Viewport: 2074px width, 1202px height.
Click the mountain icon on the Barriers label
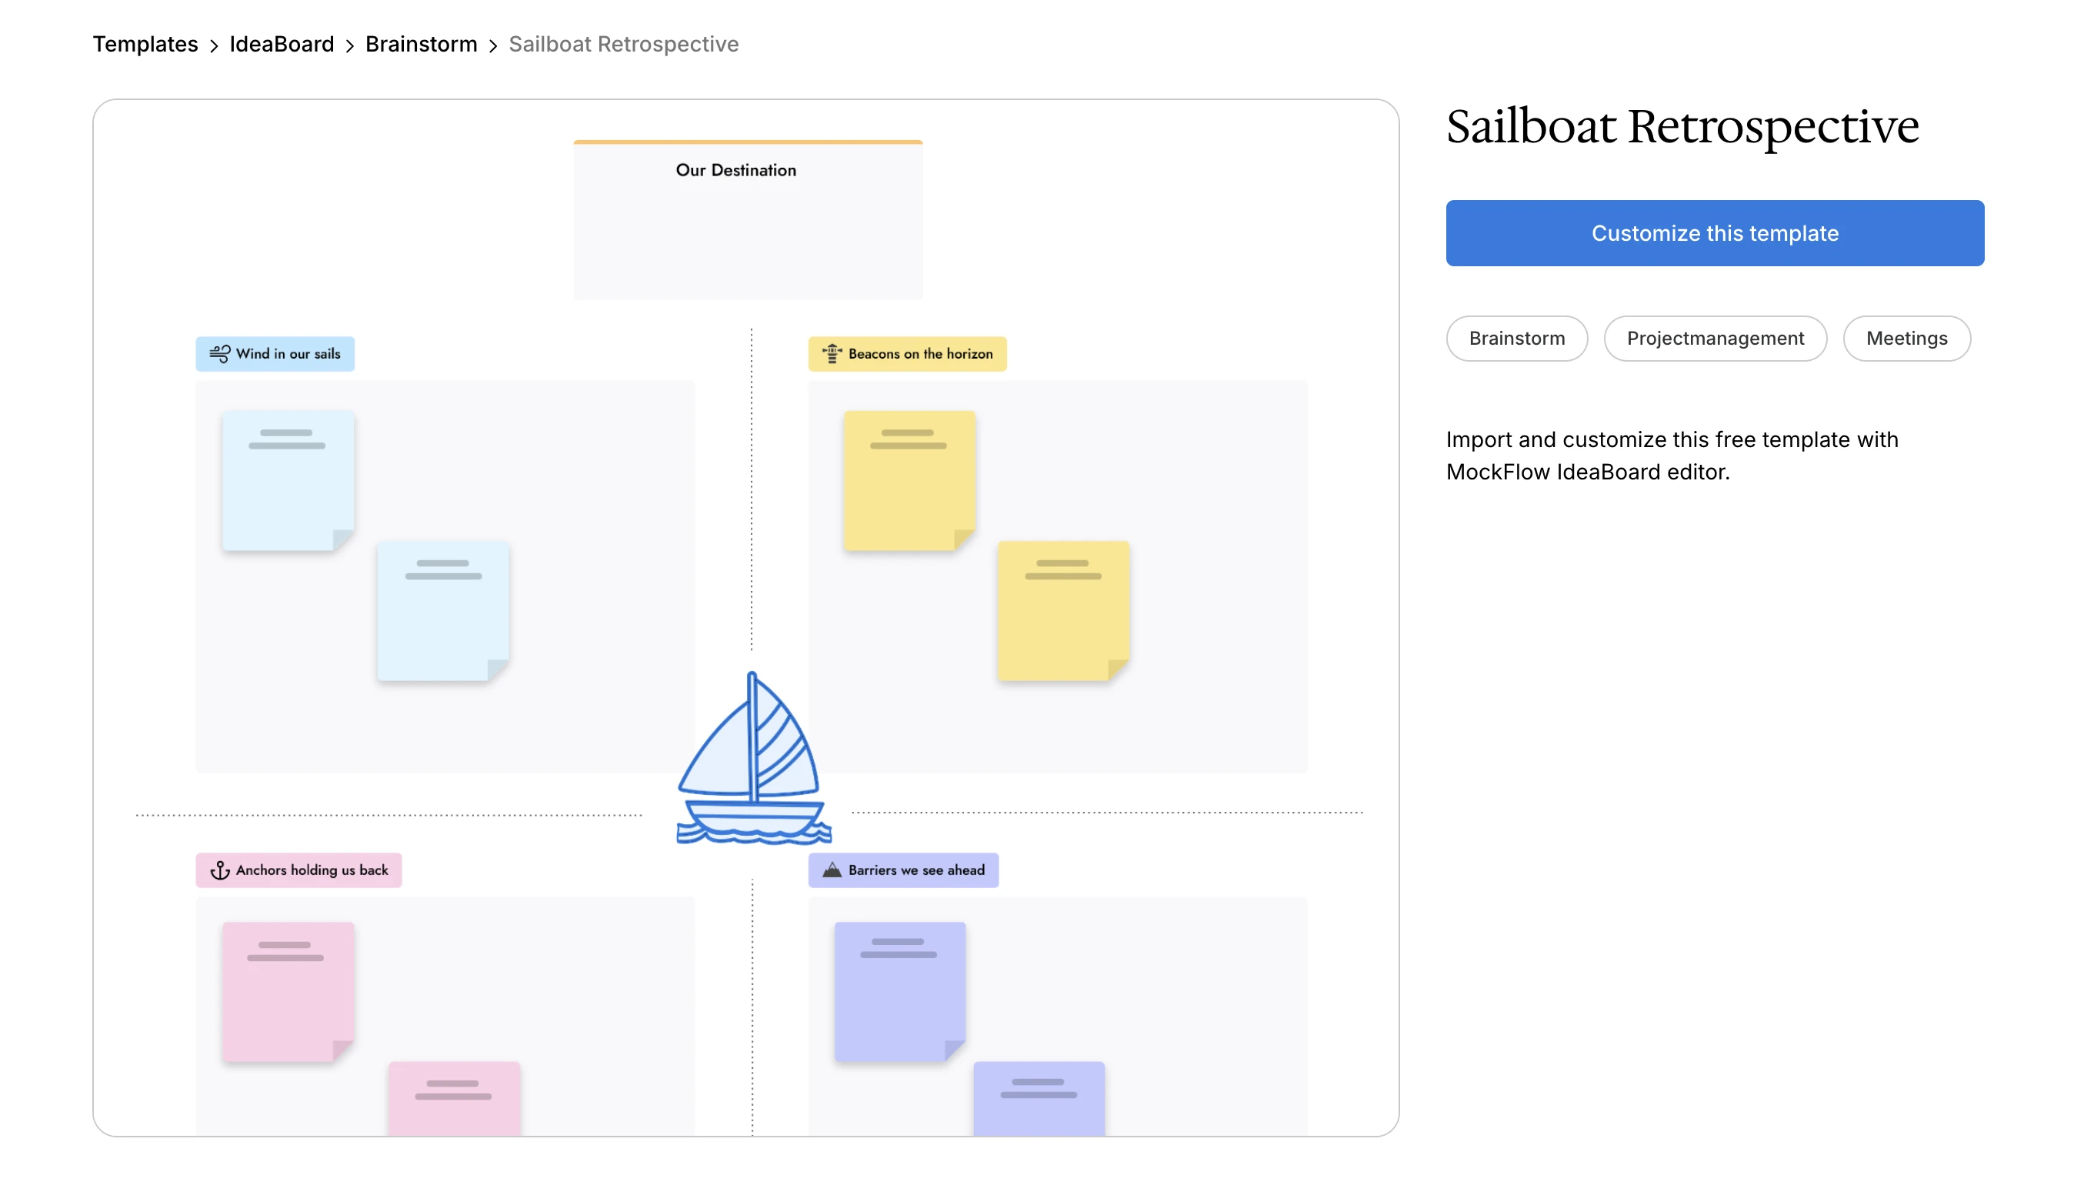tap(832, 870)
